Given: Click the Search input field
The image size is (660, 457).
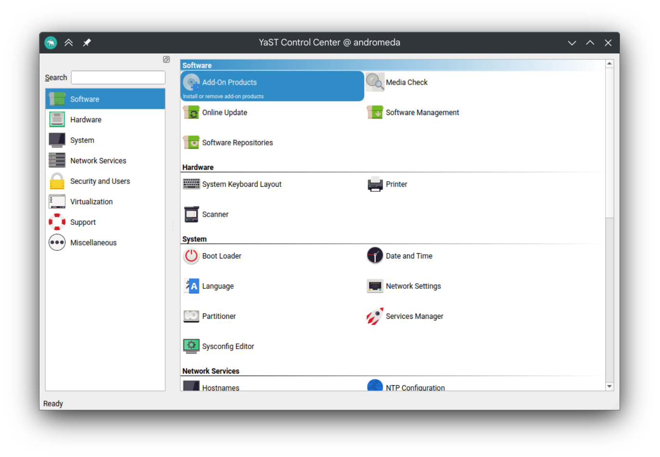Looking at the screenshot, I should tap(118, 78).
